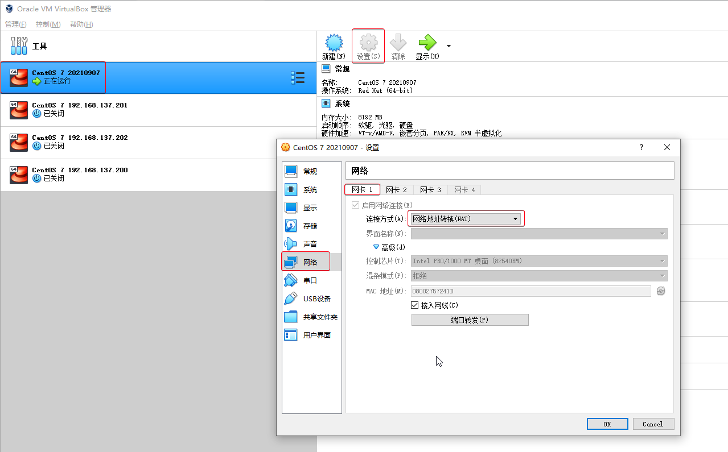The width and height of the screenshot is (728, 452).
Task: Open the Shared Folders (共享文件夹) settings category
Action: point(311,317)
